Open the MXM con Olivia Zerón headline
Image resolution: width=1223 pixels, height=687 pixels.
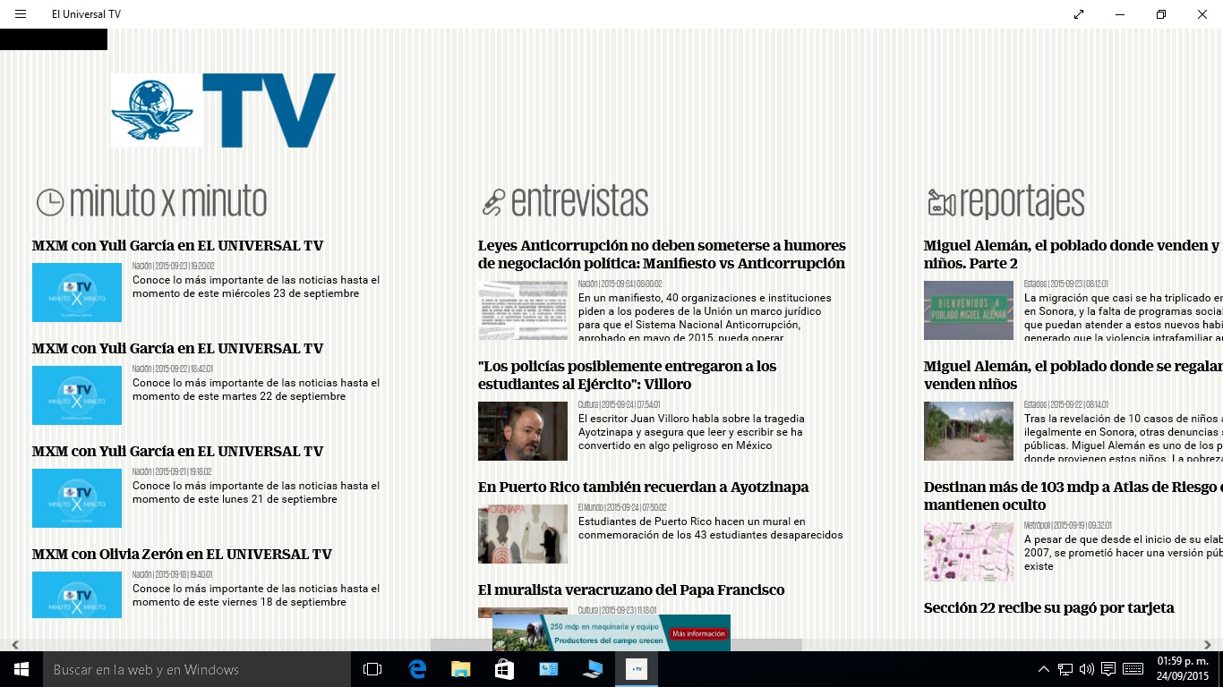click(x=182, y=554)
